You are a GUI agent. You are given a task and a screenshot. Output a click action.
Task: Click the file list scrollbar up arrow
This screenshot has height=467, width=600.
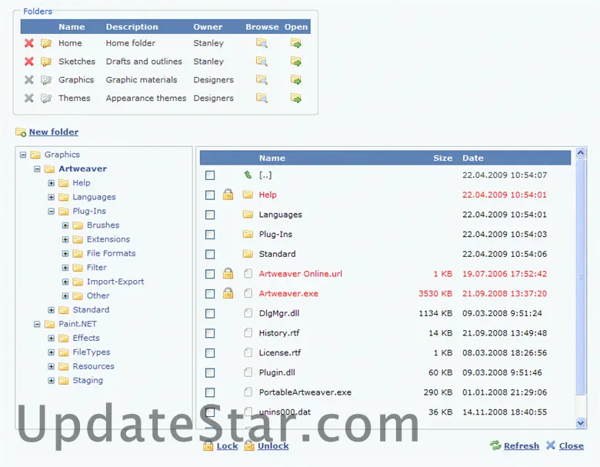coord(581,153)
